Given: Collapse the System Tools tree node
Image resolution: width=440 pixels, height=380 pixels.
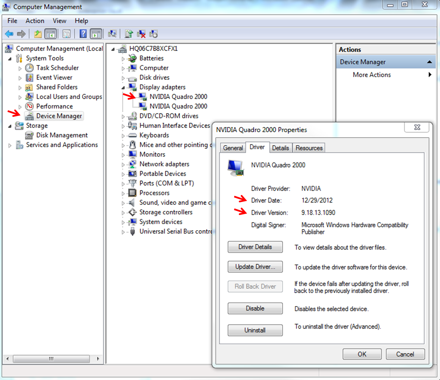Looking at the screenshot, I should [x=10, y=59].
